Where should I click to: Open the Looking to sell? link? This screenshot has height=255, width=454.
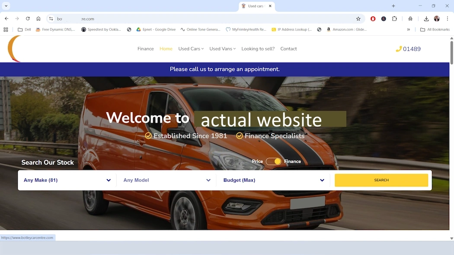click(258, 49)
